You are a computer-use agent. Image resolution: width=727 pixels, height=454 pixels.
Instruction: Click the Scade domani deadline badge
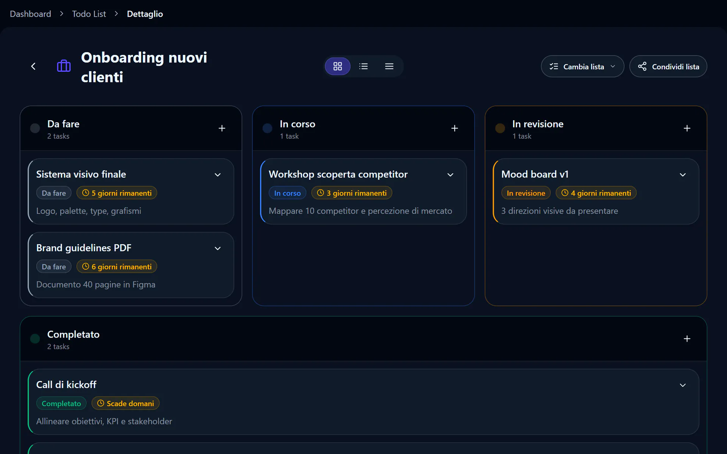pyautogui.click(x=125, y=404)
